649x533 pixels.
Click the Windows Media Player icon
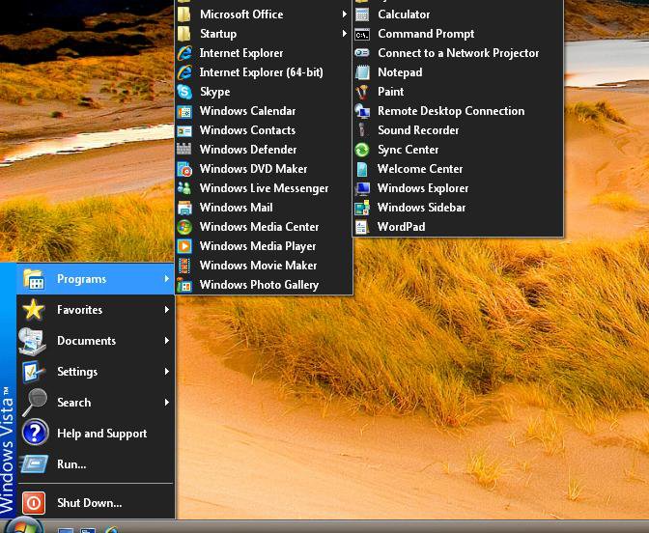[x=184, y=246]
